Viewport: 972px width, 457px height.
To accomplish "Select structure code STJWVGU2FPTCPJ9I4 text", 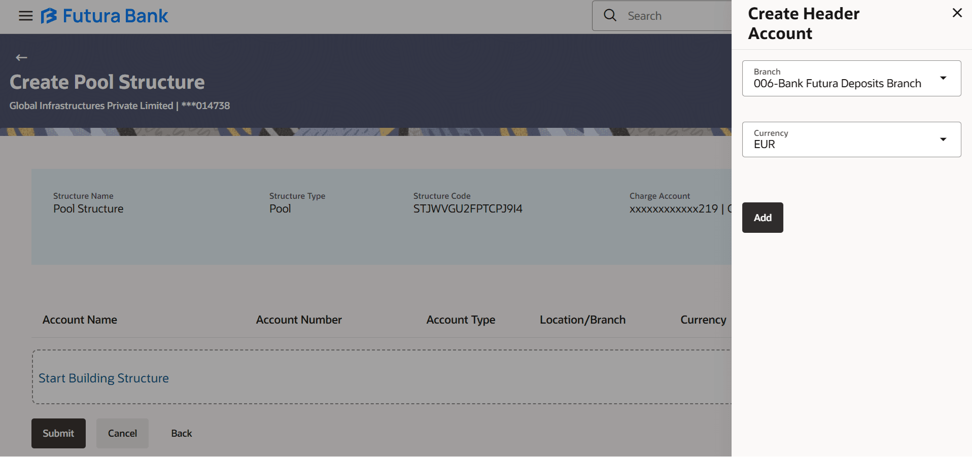I will click(468, 208).
